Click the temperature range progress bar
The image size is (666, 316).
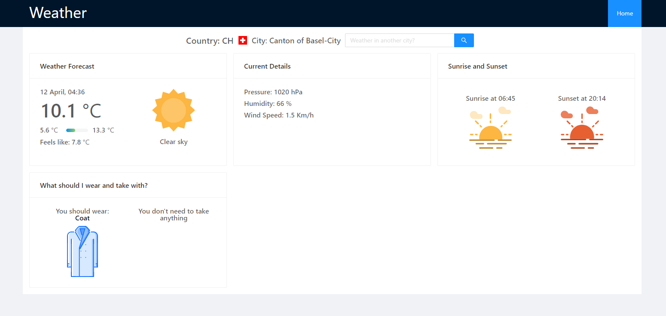[x=77, y=130]
